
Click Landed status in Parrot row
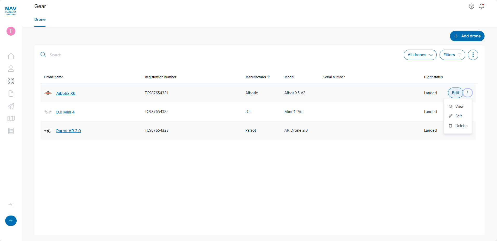(430, 130)
